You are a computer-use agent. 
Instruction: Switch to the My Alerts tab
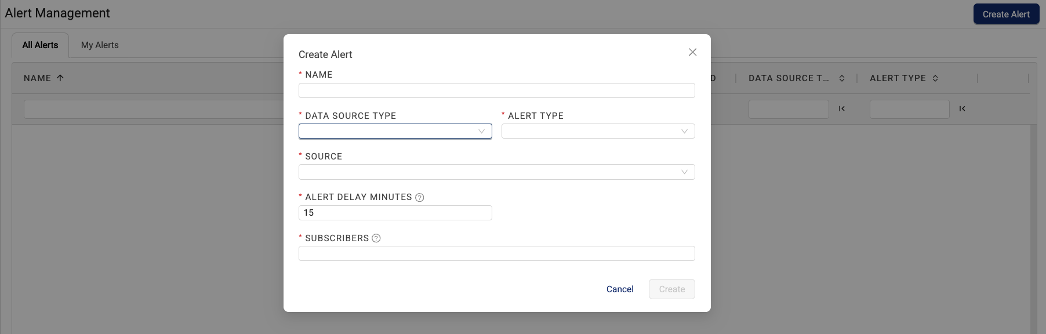(x=100, y=45)
